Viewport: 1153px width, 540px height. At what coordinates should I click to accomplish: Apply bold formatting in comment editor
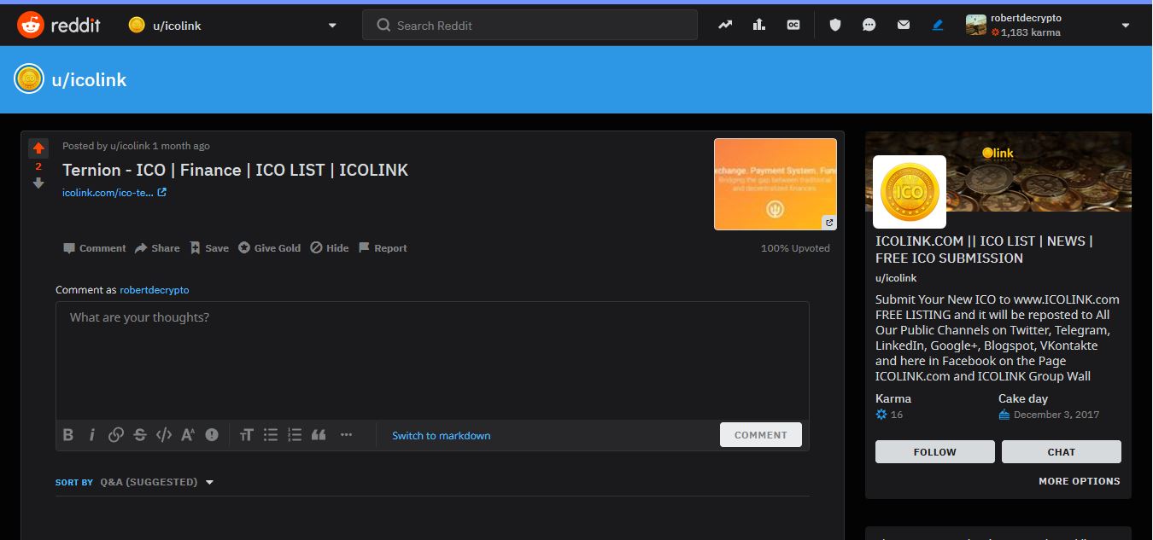68,435
